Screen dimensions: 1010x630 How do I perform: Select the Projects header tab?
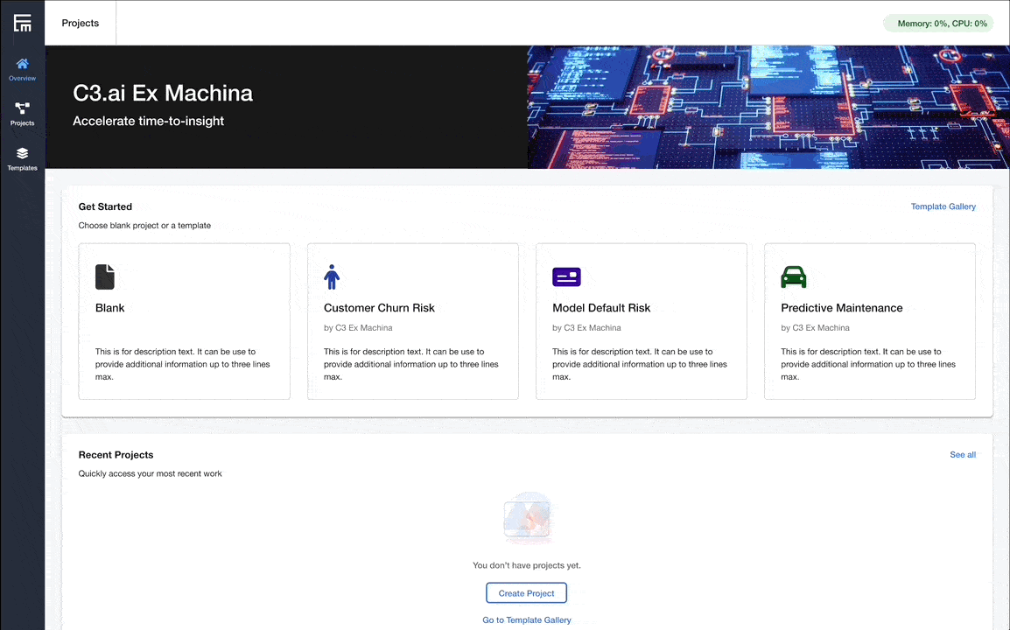click(81, 24)
